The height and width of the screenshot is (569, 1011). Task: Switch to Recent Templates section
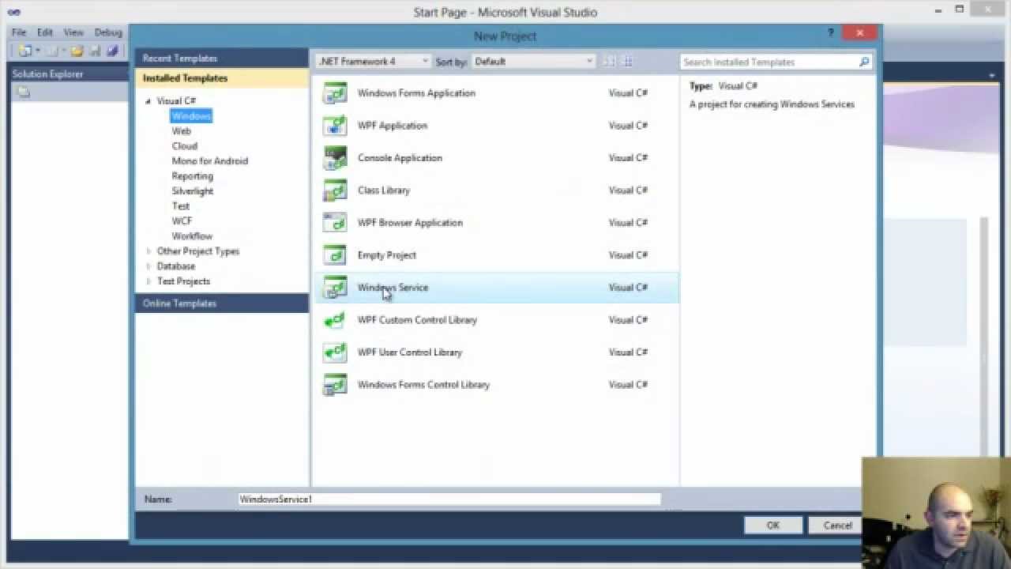pos(221,58)
